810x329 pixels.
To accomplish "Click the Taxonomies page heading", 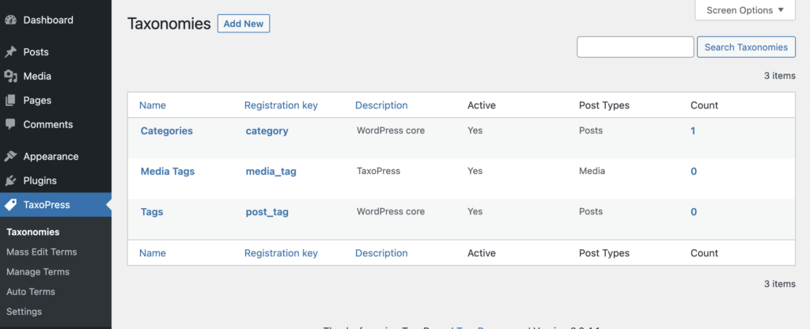I will (169, 24).
